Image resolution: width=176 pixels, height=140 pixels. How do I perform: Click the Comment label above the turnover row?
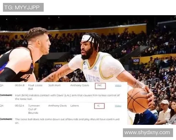pyautogui.click(x=6, y=95)
